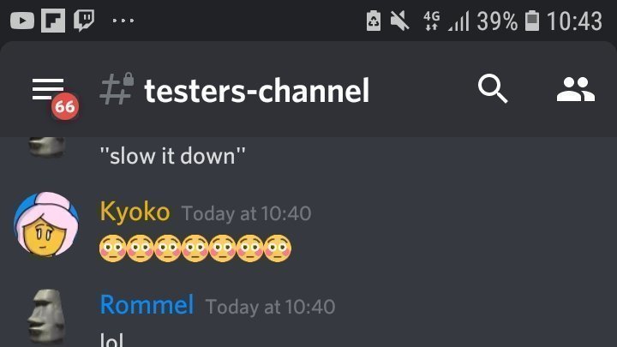617x347 pixels.
Task: Tap the muted sound status icon
Action: coord(399,21)
